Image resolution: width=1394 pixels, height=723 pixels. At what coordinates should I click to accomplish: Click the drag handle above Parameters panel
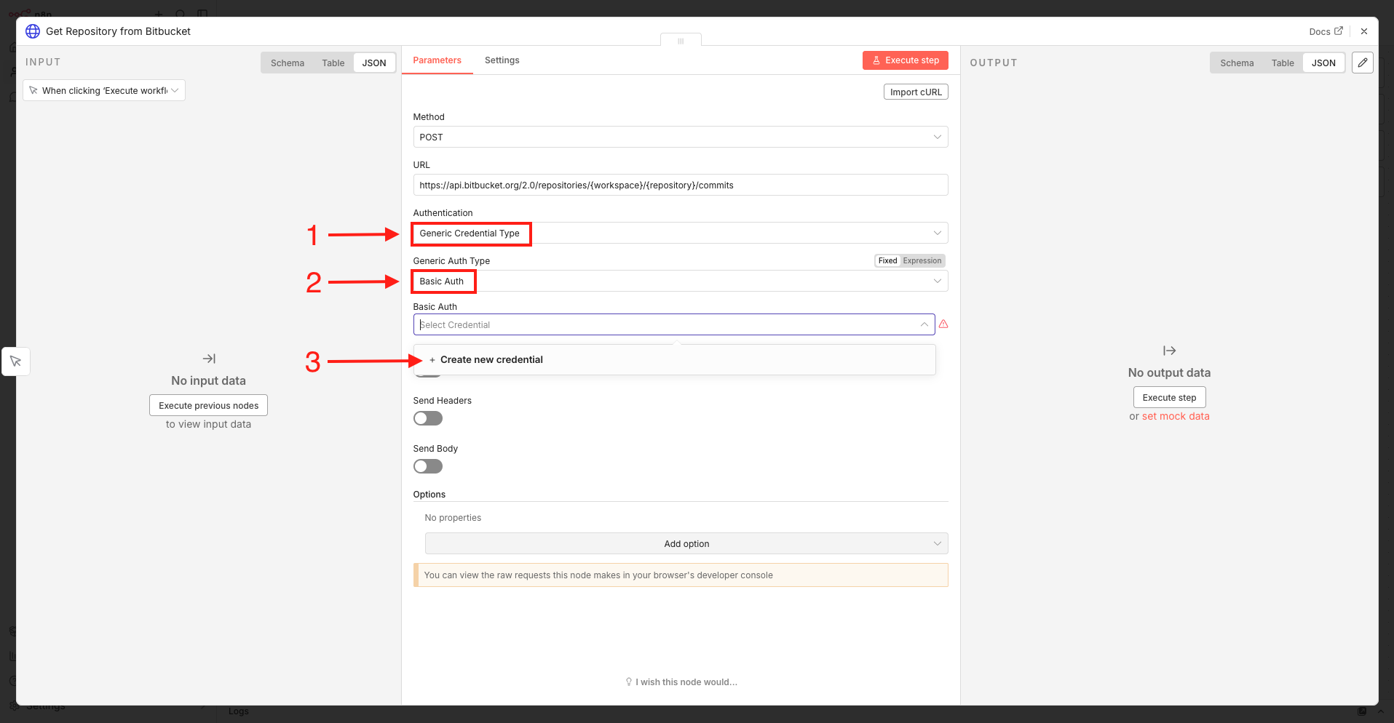click(x=681, y=41)
